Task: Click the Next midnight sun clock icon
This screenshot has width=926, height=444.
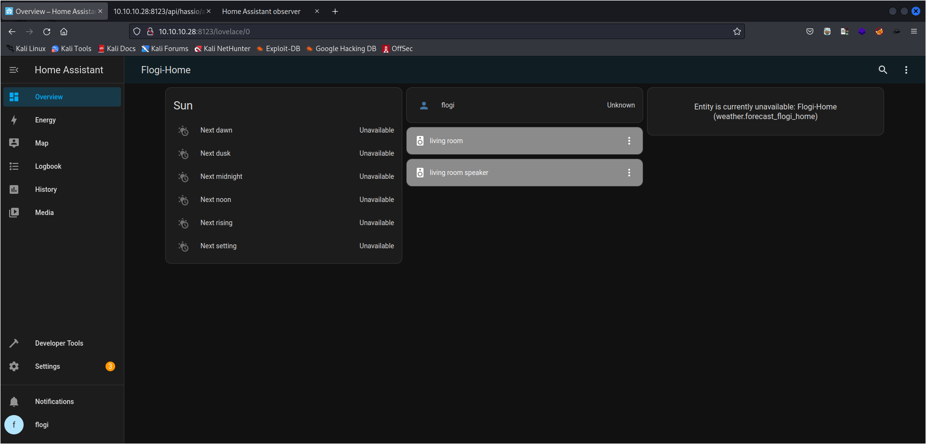Action: (184, 177)
